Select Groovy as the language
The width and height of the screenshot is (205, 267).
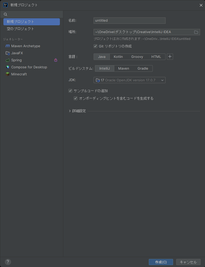click(x=137, y=57)
